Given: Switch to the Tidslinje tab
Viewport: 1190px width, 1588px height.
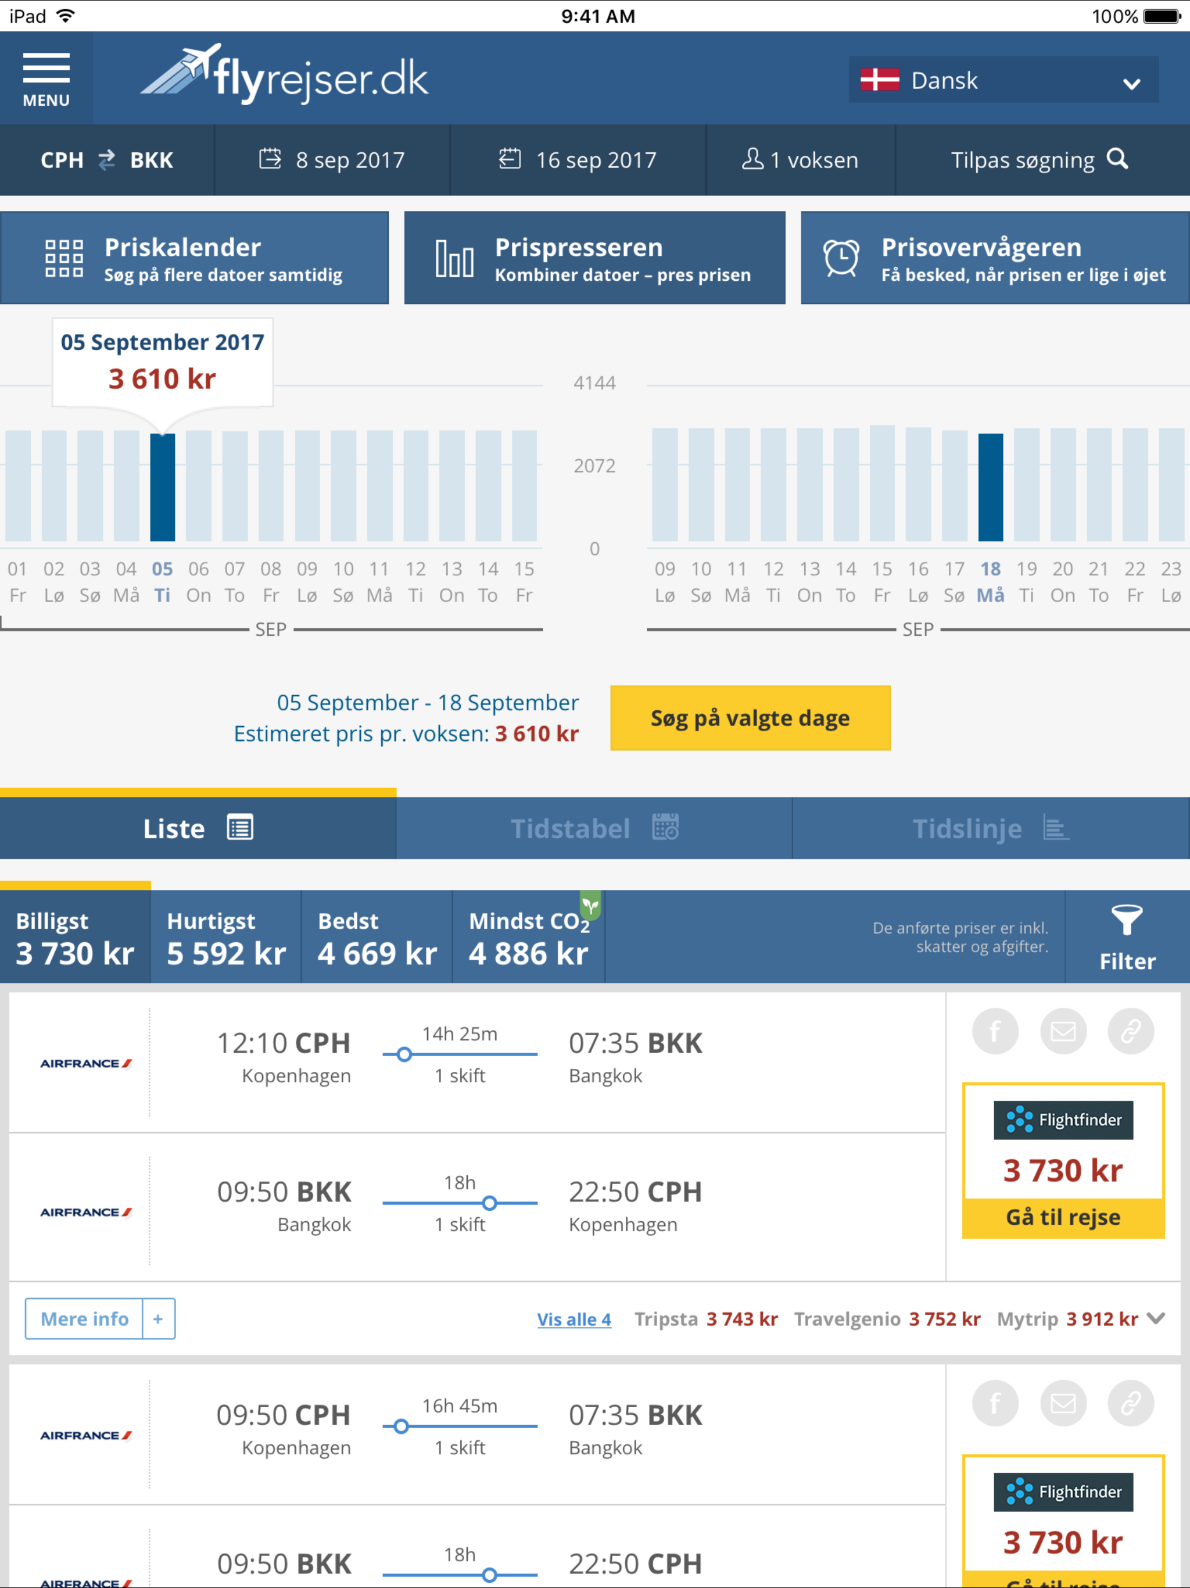Looking at the screenshot, I should point(991,828).
